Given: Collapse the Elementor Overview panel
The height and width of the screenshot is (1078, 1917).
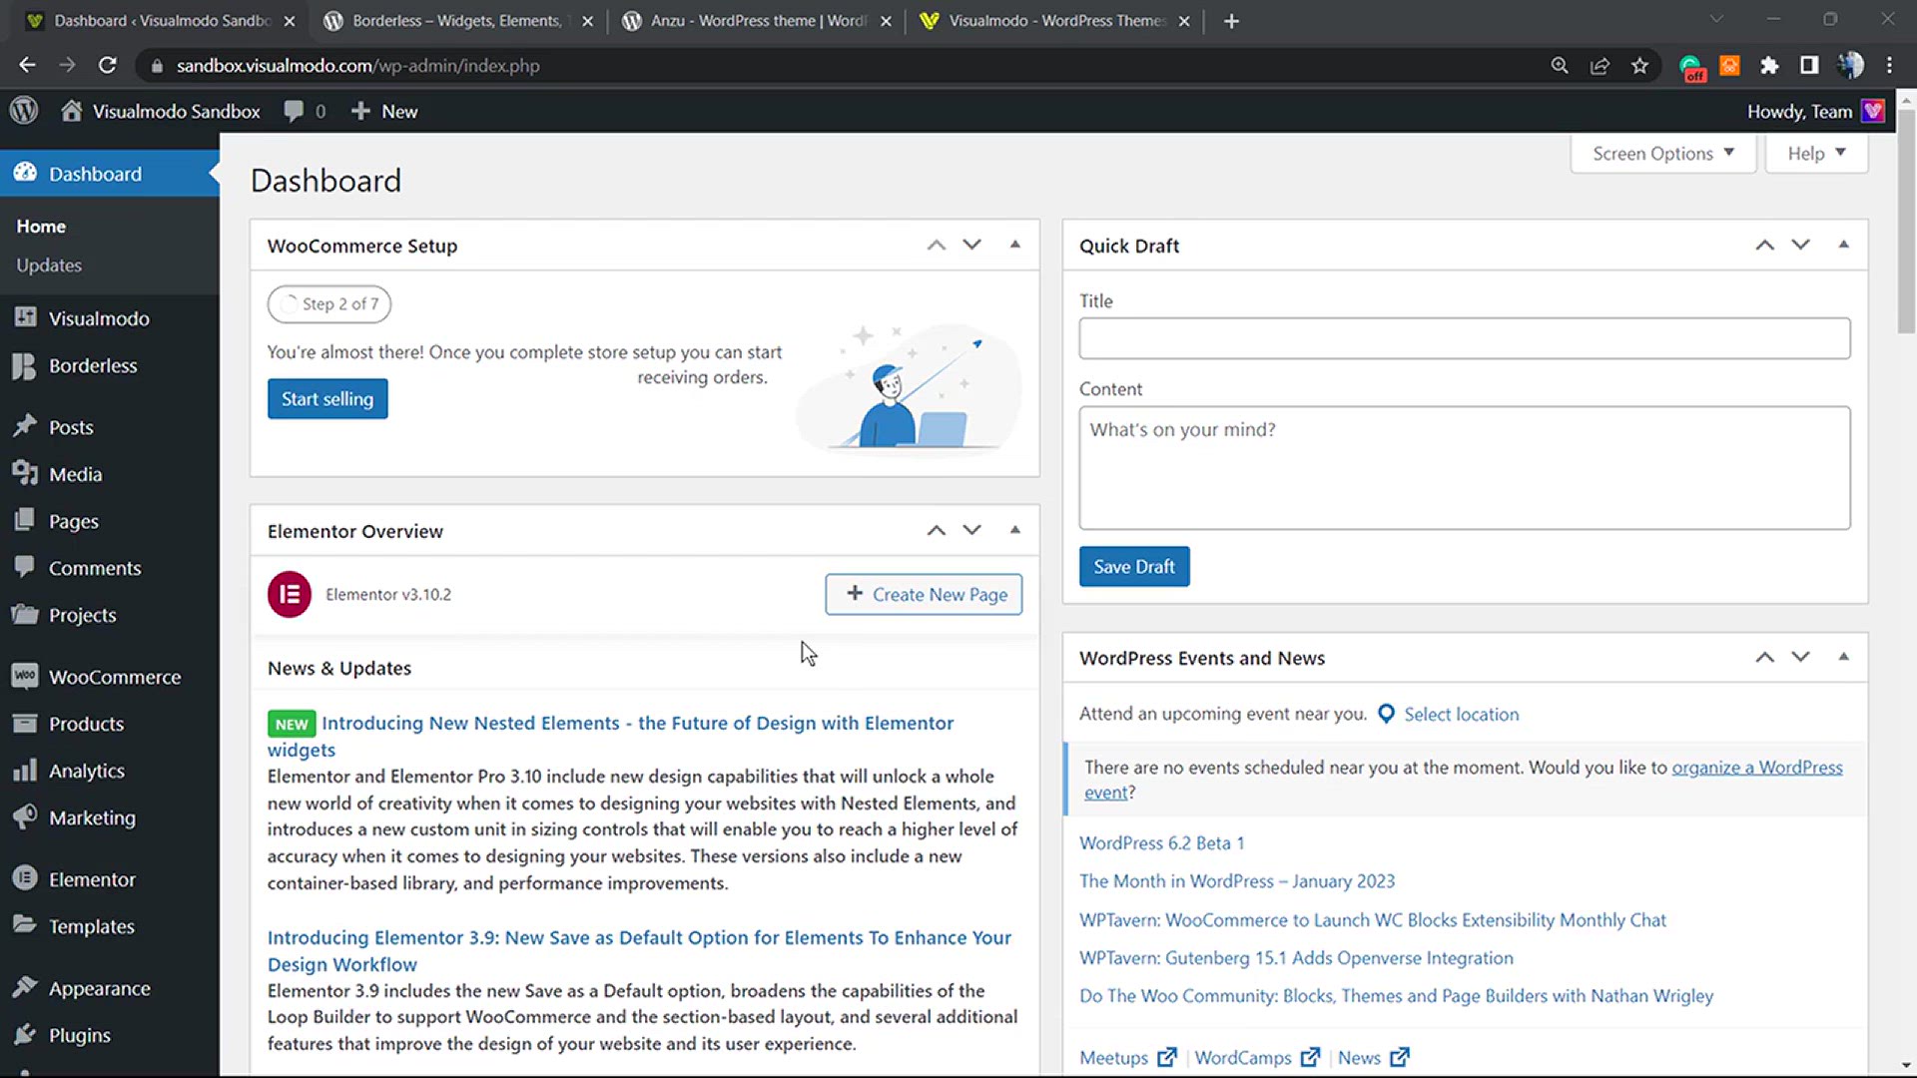Looking at the screenshot, I should tap(1014, 530).
